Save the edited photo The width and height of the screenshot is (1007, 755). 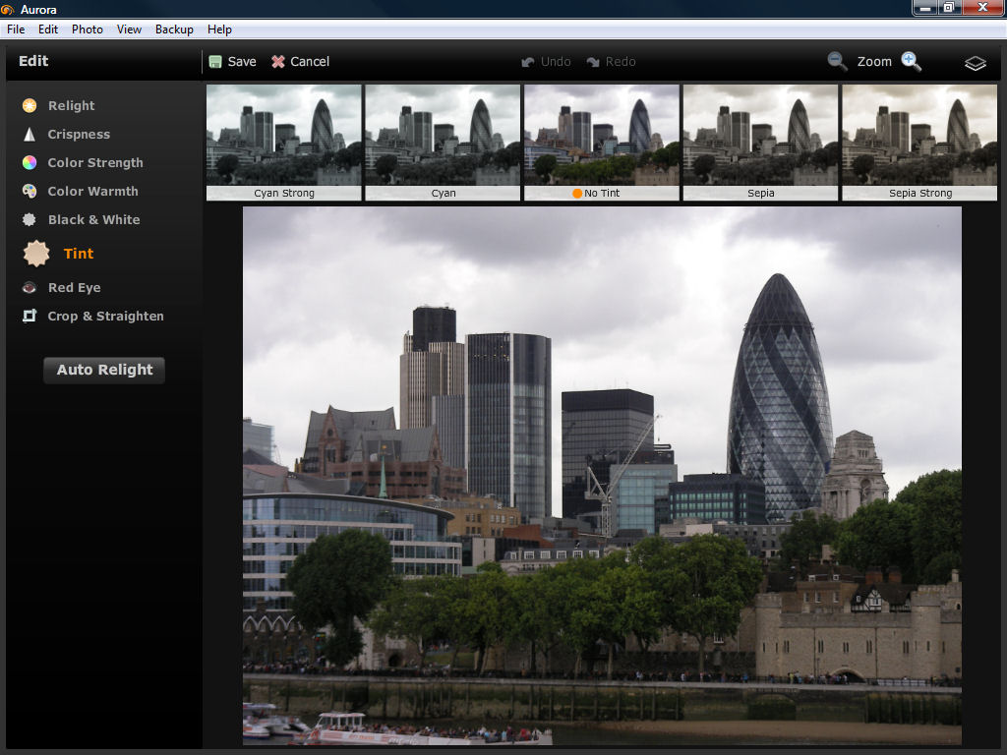pos(232,62)
